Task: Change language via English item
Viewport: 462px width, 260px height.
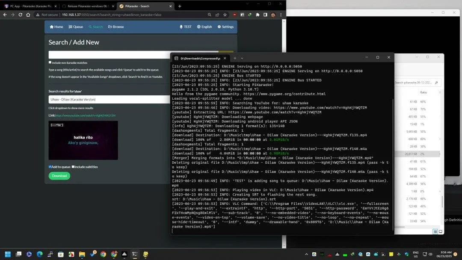Action: click(204, 27)
